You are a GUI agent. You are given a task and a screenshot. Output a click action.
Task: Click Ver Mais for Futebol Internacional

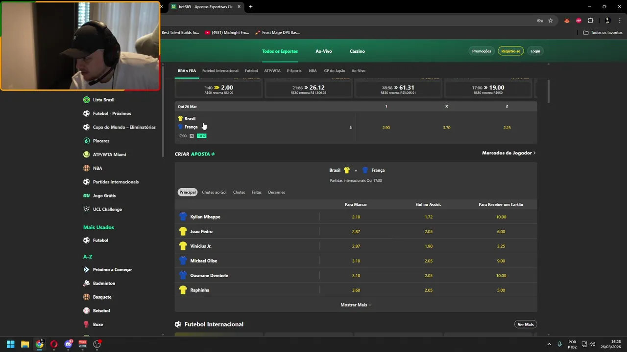526,325
